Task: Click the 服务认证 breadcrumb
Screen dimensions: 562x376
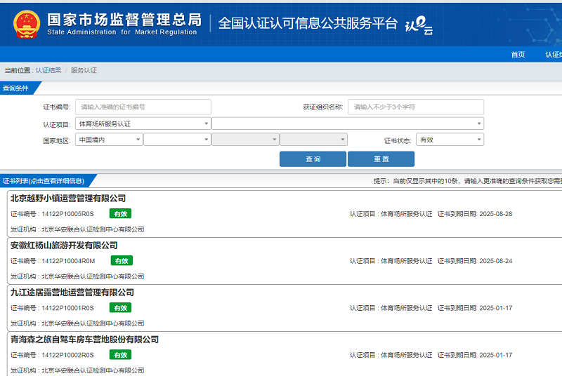Action: point(84,70)
